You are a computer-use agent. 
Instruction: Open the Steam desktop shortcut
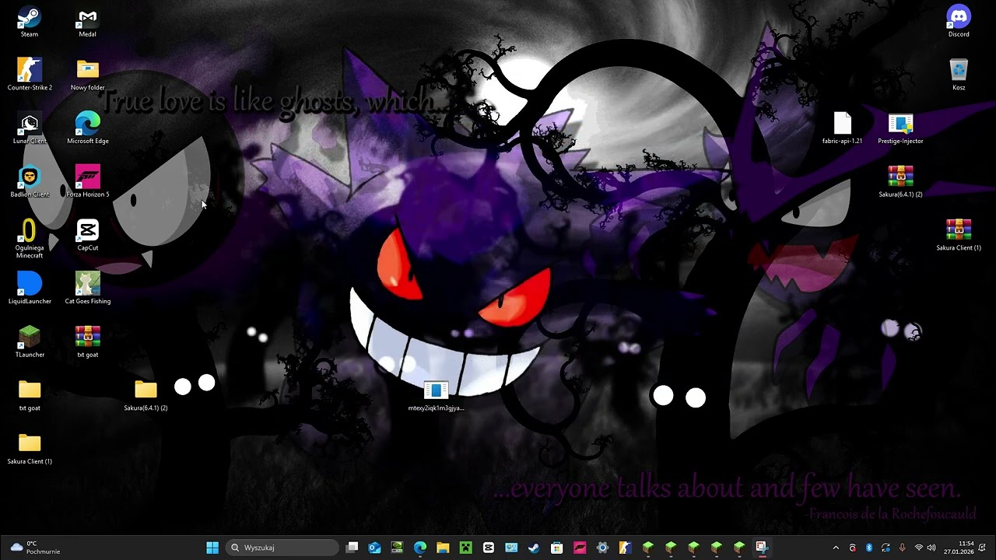click(30, 22)
